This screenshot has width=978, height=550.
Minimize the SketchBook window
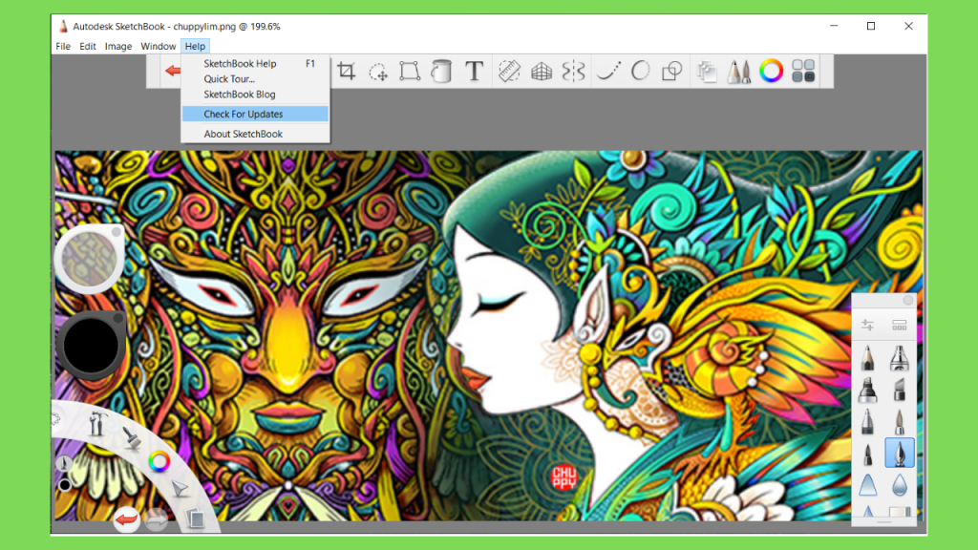(x=833, y=26)
